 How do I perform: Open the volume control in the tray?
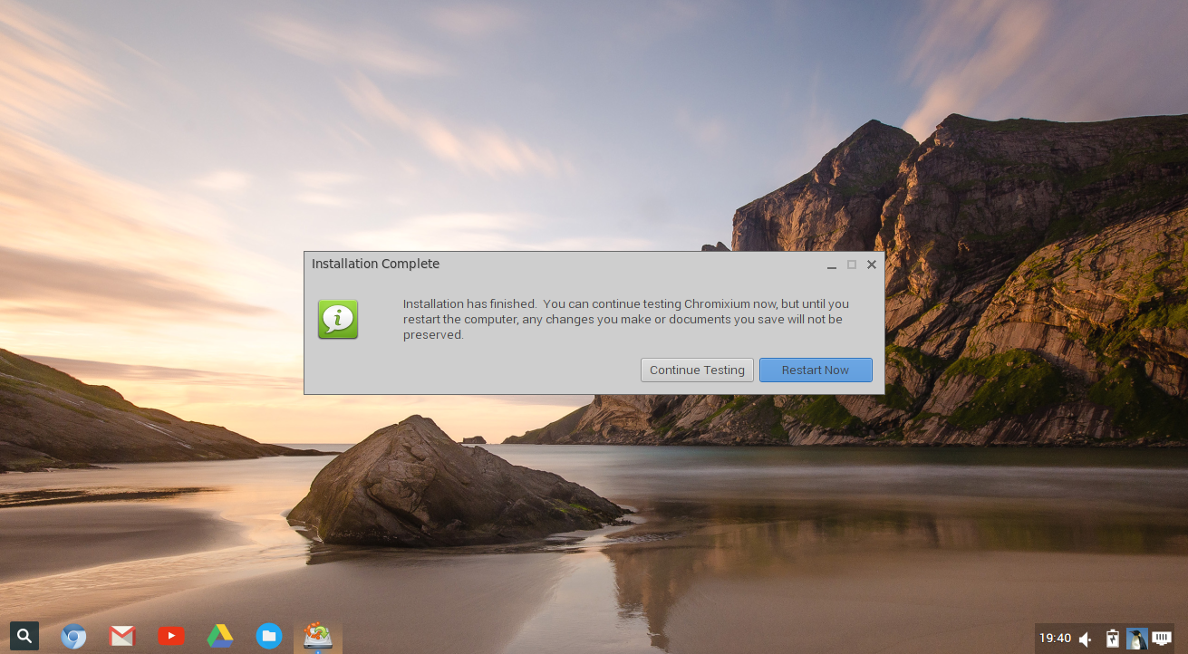click(x=1087, y=639)
